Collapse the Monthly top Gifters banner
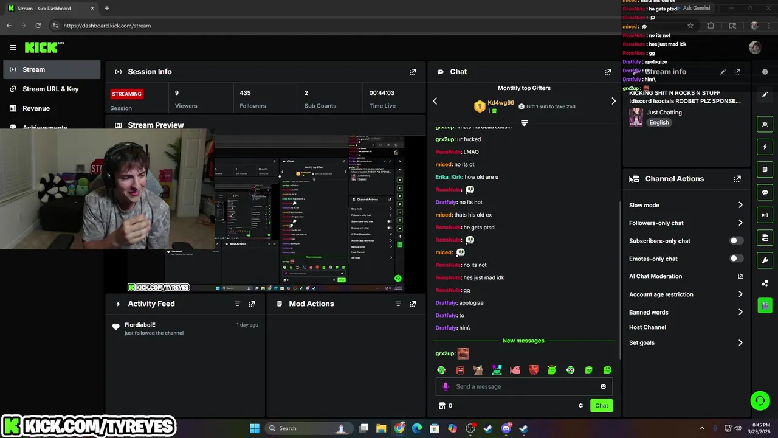Image resolution: width=778 pixels, height=438 pixels. (524, 123)
